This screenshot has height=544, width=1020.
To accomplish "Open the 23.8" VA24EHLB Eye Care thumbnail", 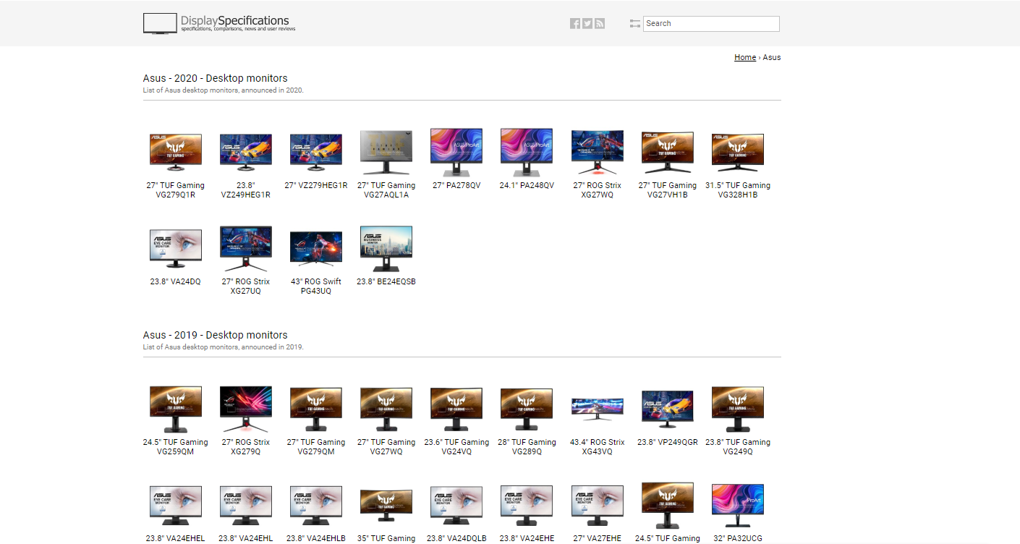I will coord(316,504).
